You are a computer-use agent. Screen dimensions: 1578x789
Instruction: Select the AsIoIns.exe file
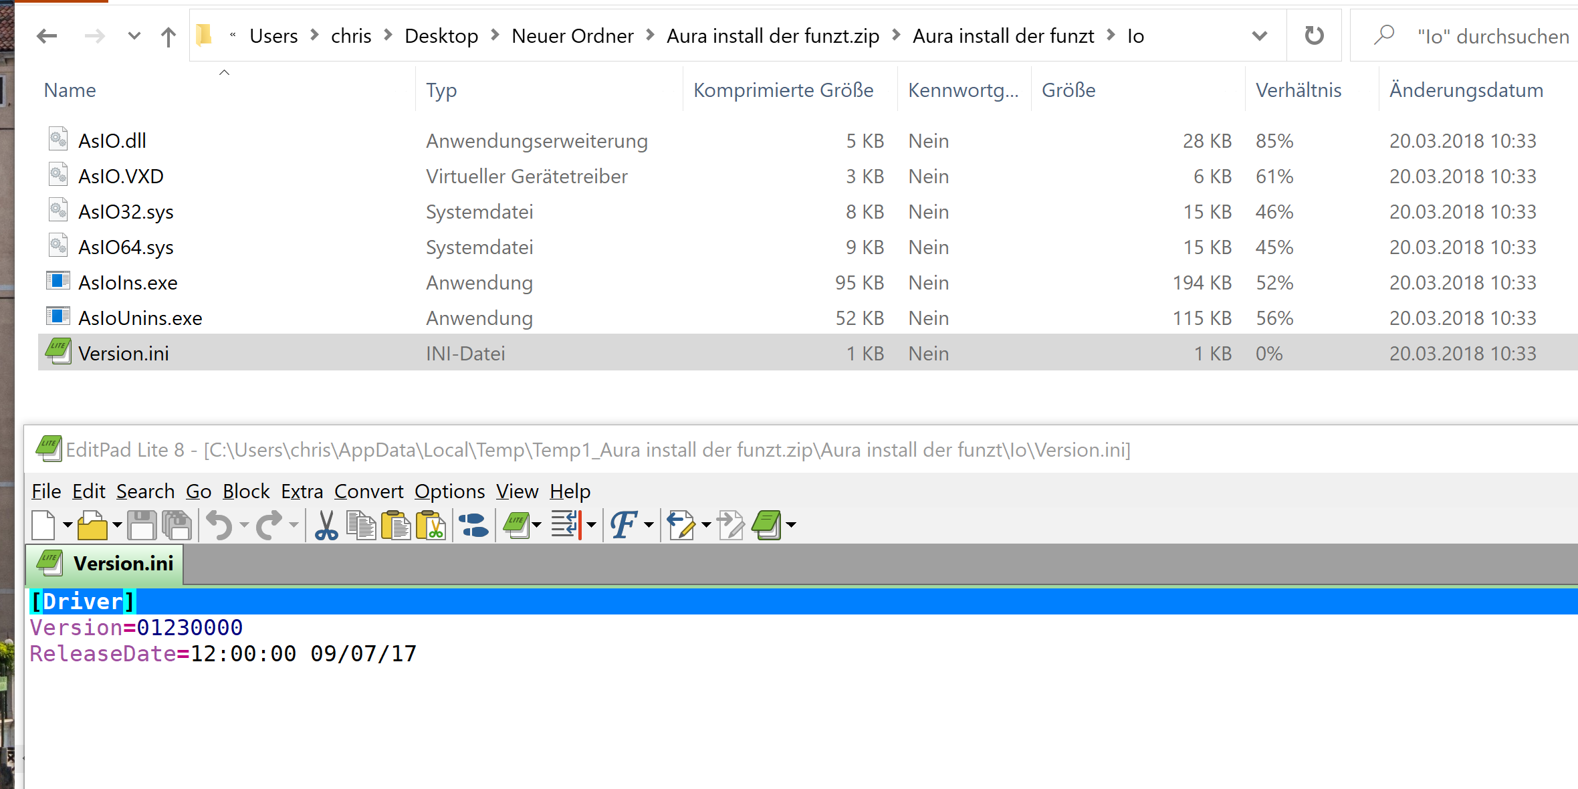(x=128, y=283)
